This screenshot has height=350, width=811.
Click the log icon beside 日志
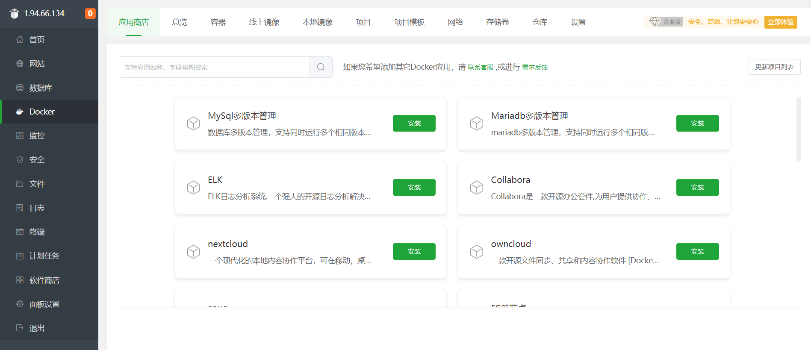coord(20,208)
